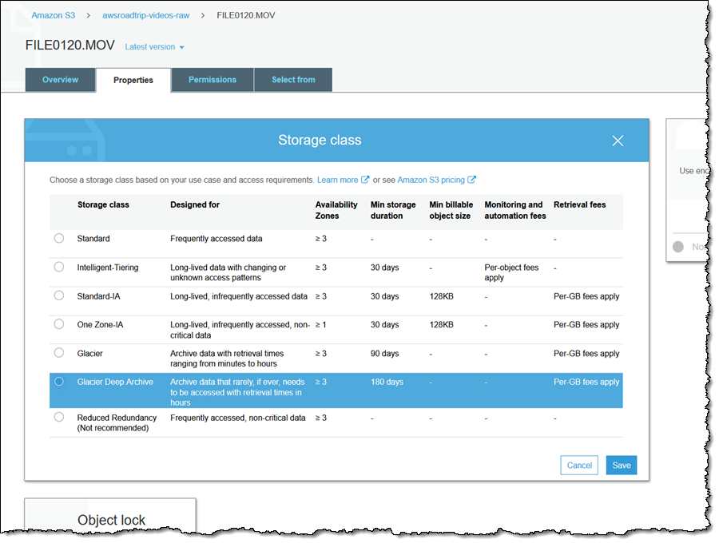Image resolution: width=719 pixels, height=543 pixels.
Task: Select the Glacier radio button
Action: 58,353
